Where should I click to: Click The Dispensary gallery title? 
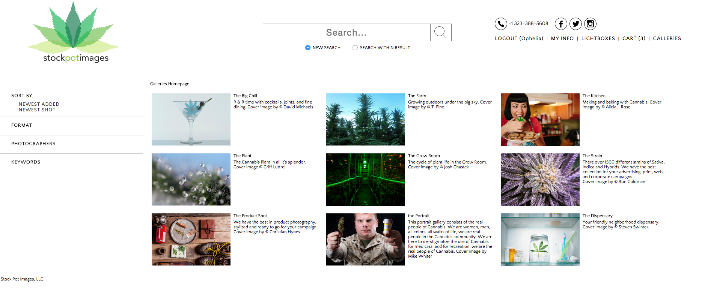coord(598,216)
